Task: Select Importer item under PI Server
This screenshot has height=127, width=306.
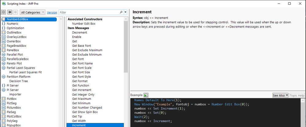Action: click(15, 94)
